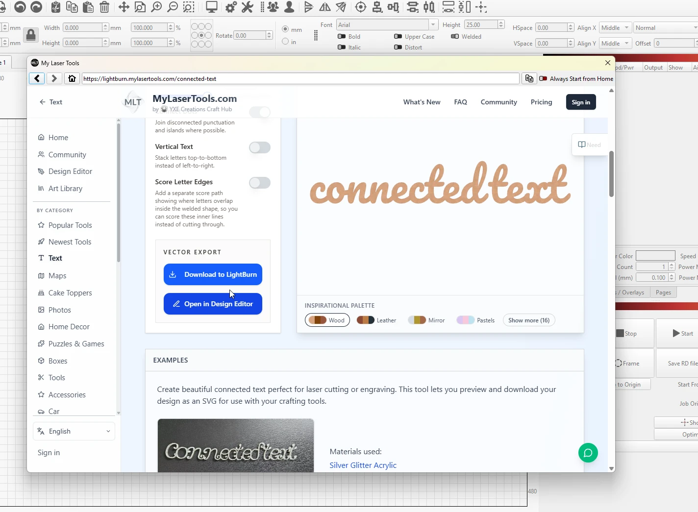
Task: Toggle the Vertical Text switch
Action: (x=260, y=147)
